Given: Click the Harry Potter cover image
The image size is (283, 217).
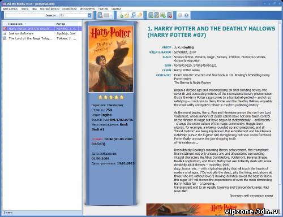Looking at the screenshot, I should [x=111, y=59].
